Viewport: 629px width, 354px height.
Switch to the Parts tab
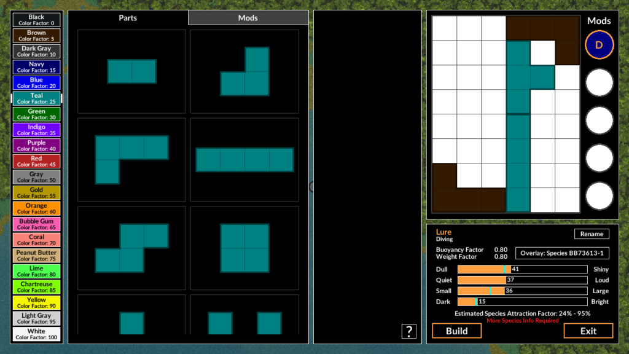pyautogui.click(x=128, y=18)
